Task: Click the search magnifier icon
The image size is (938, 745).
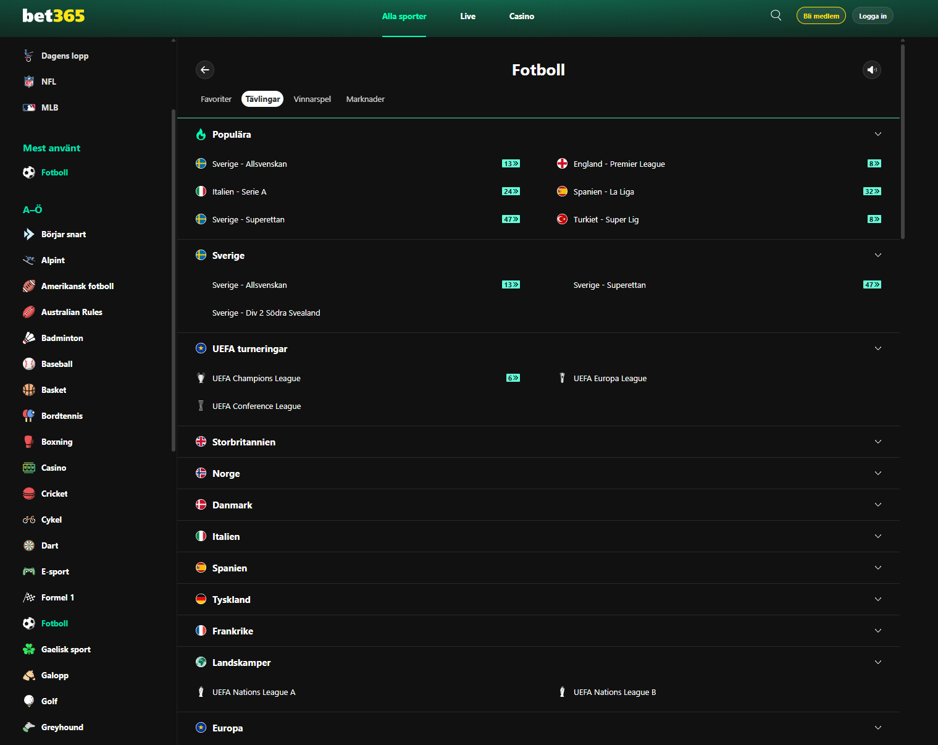Action: (x=776, y=15)
